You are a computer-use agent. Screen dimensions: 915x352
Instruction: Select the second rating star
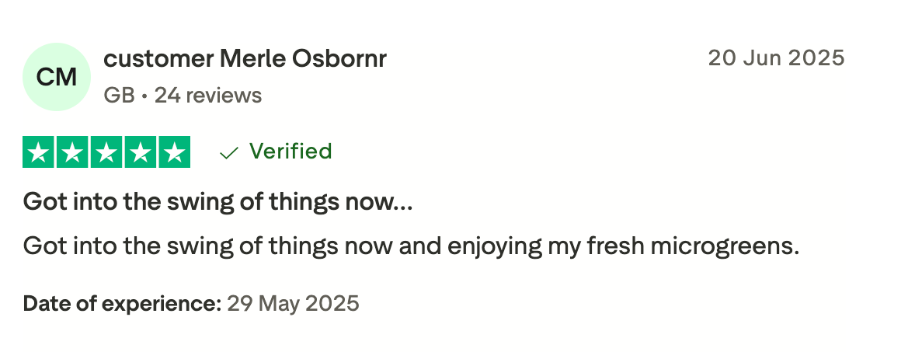click(72, 152)
